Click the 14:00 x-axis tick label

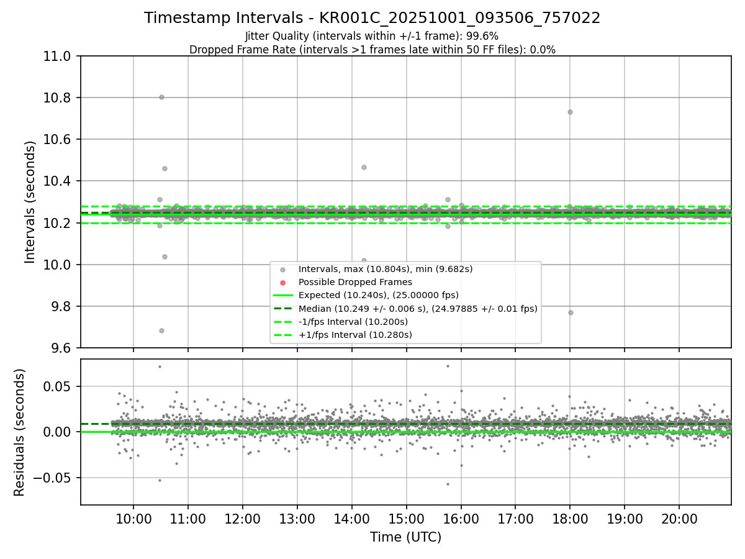352,519
